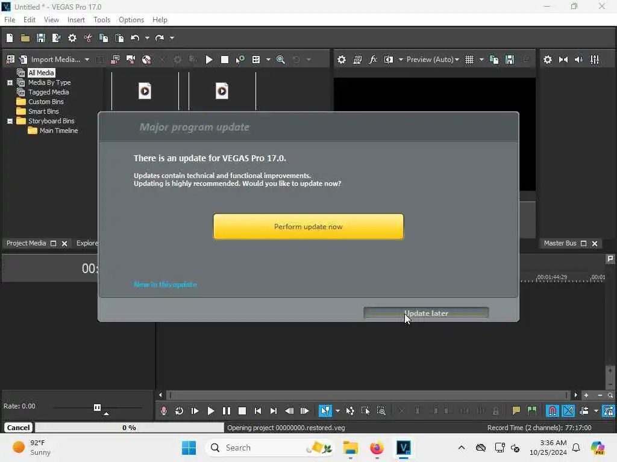Click the Redo arrow icon
Screen dimensions: 617x462
click(x=159, y=38)
